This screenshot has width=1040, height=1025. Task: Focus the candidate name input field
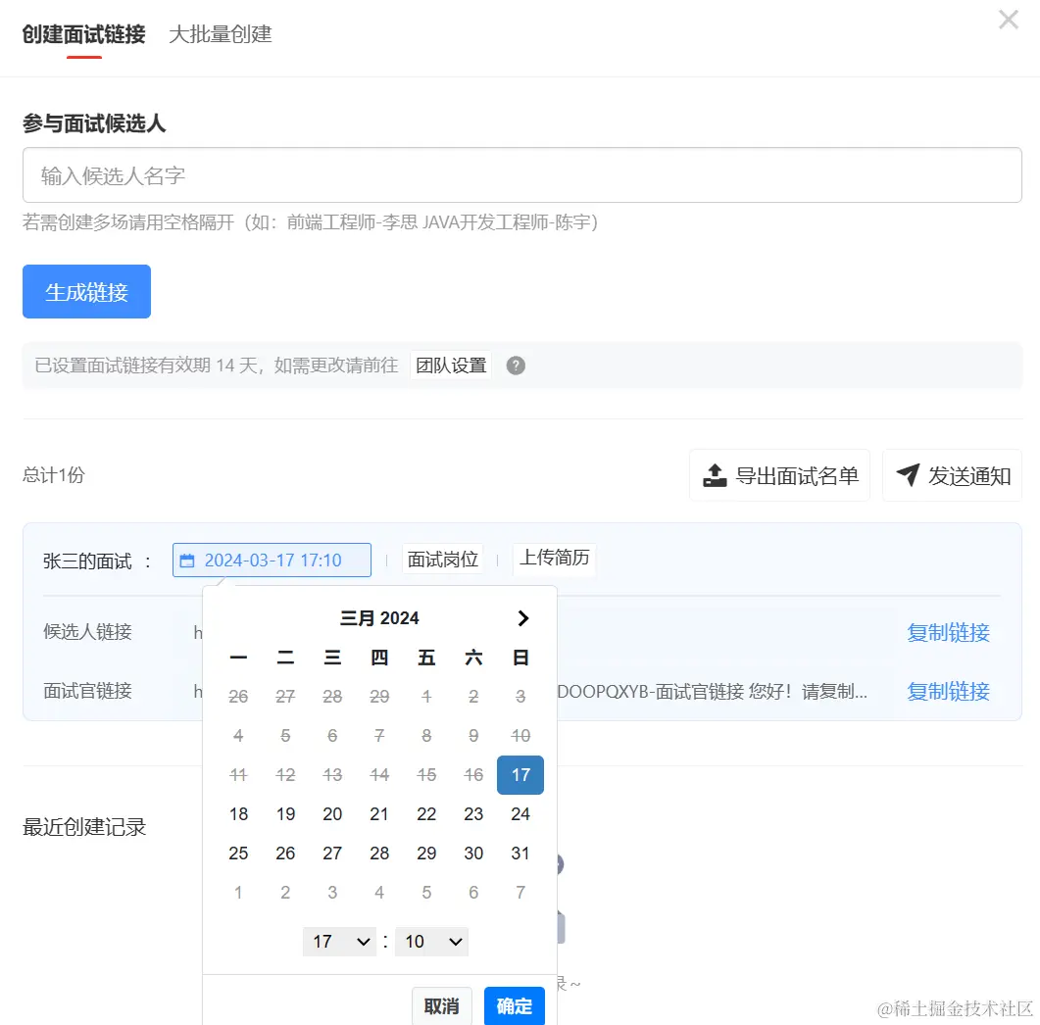(x=522, y=175)
